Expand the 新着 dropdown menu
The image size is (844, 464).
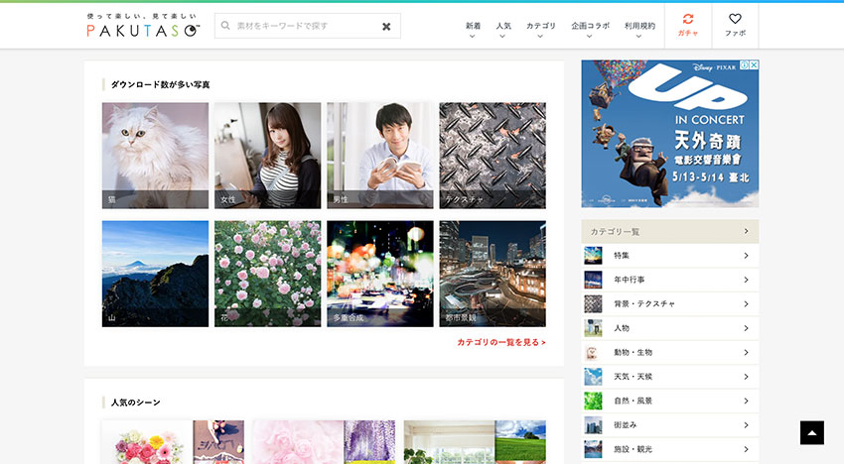coord(473,30)
